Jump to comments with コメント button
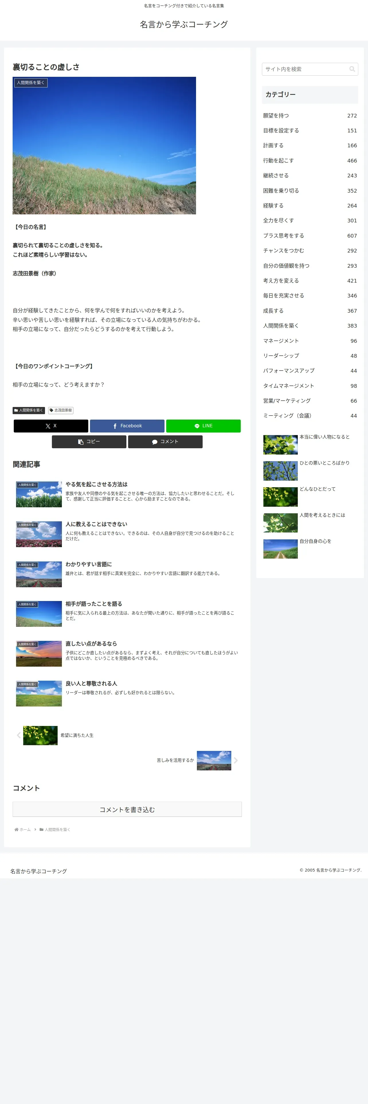Viewport: 368px width, 1104px height. [x=165, y=441]
